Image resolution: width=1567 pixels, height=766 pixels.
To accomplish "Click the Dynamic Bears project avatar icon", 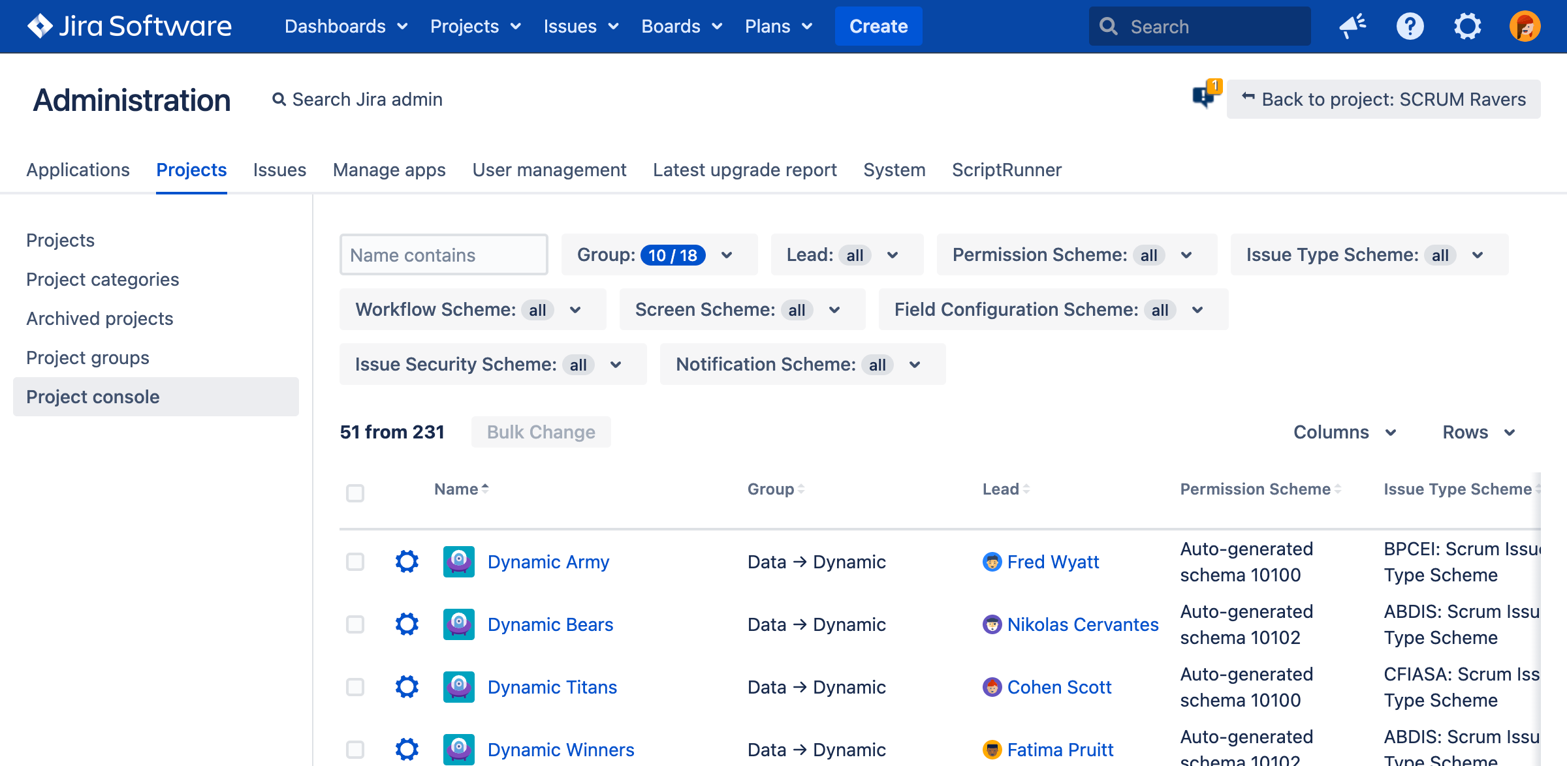I will point(458,624).
